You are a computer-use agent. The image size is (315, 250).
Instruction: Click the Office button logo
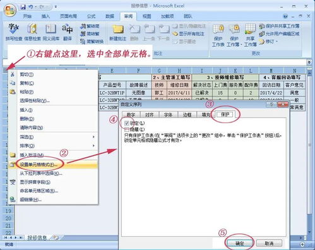click(10, 10)
